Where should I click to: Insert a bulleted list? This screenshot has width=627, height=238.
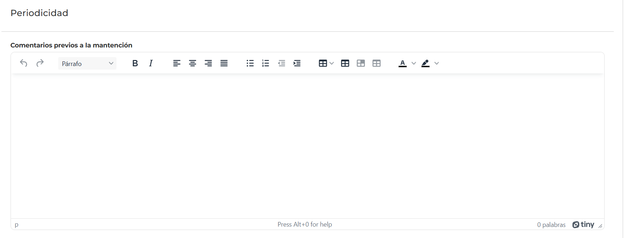250,63
